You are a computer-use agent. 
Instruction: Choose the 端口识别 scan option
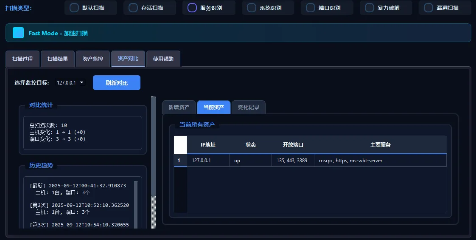[x=311, y=8]
